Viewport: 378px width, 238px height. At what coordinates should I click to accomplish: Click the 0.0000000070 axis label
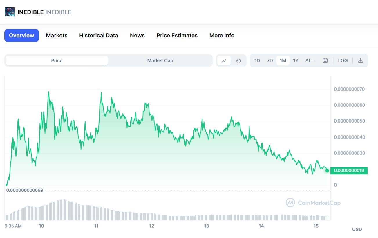[x=349, y=89]
